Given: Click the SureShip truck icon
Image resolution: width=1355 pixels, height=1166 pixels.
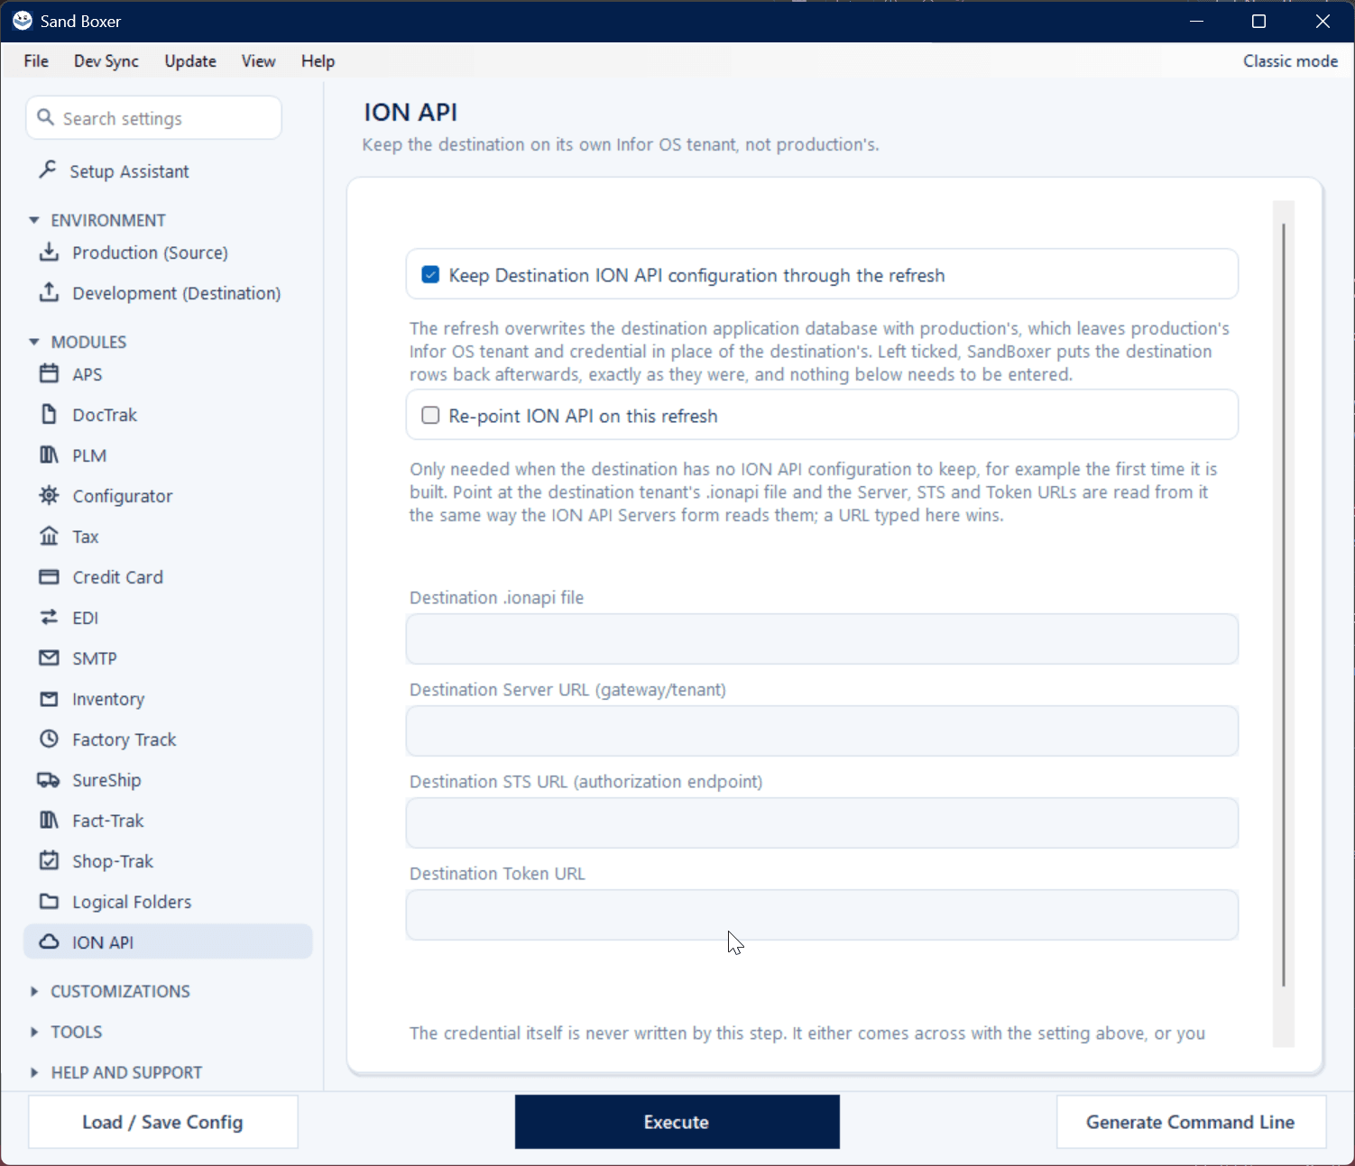Looking at the screenshot, I should 50,779.
